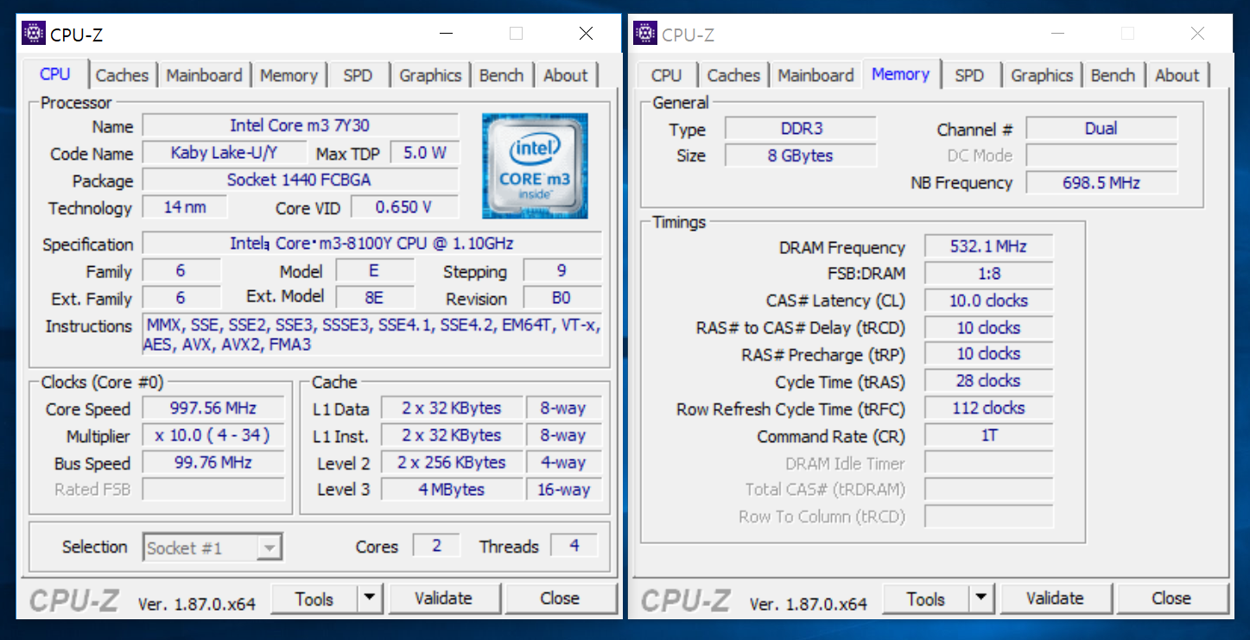Click processor name field Intel Core m3 7Y30
Image resolution: width=1250 pixels, height=640 pixels.
pos(300,126)
